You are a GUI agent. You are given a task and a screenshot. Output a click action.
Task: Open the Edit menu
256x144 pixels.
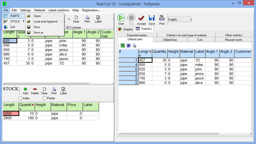(14, 10)
